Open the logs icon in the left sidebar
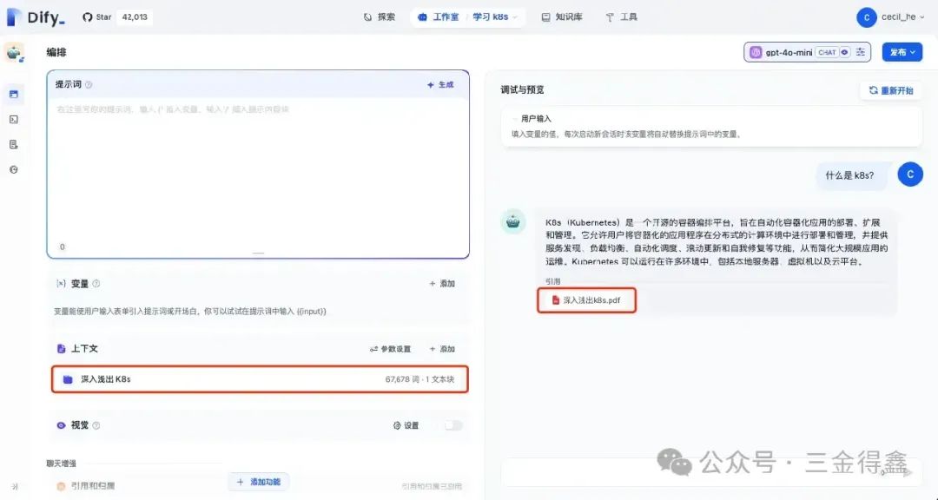 coord(14,145)
